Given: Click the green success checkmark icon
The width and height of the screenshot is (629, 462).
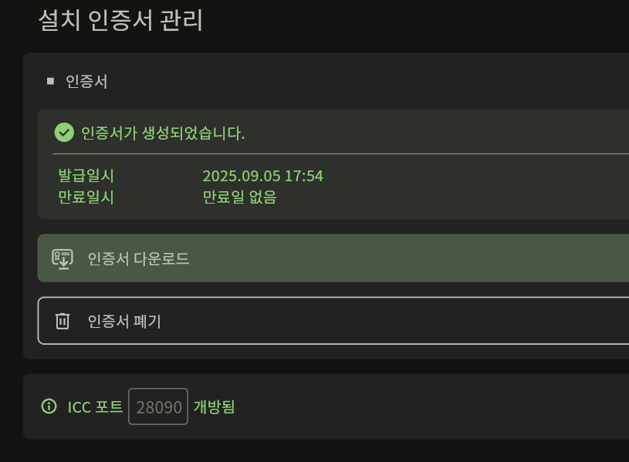Looking at the screenshot, I should [x=64, y=133].
